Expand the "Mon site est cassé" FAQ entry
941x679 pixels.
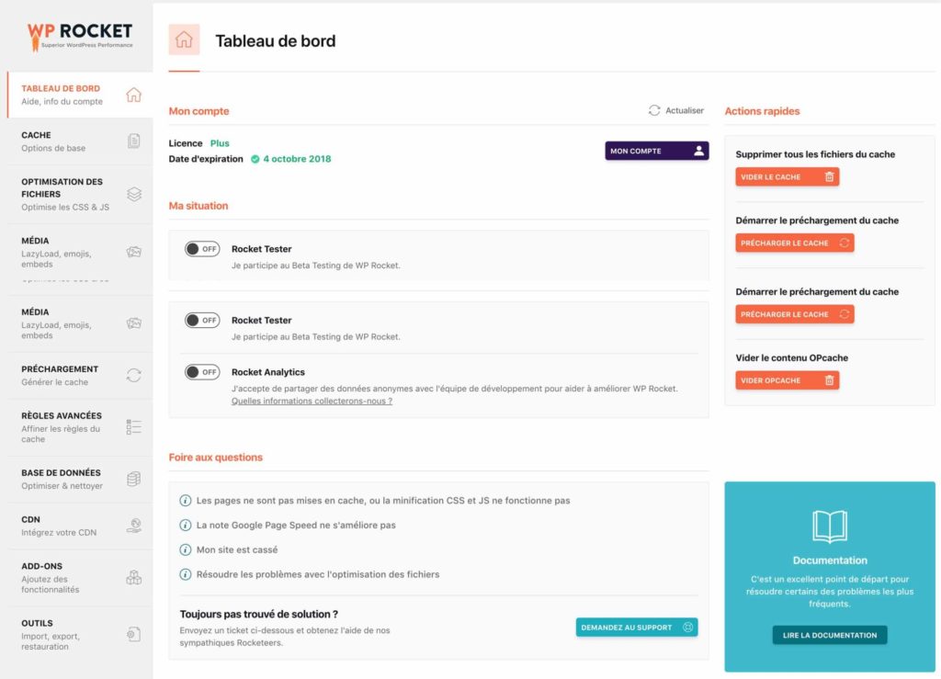[x=236, y=550]
